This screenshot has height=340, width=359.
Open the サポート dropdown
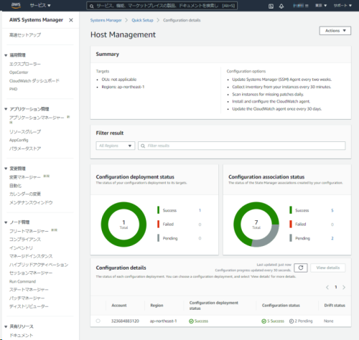coord(342,6)
